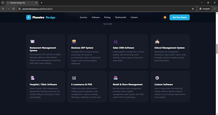Click the Restaurant Management System plate icon
Image resolution: width=218 pixels, height=115 pixels.
(32, 41)
